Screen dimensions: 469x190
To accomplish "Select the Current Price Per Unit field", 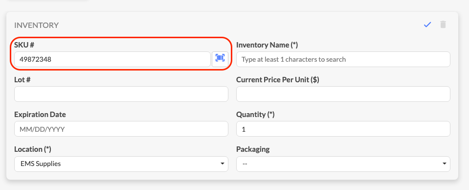I will coord(343,94).
